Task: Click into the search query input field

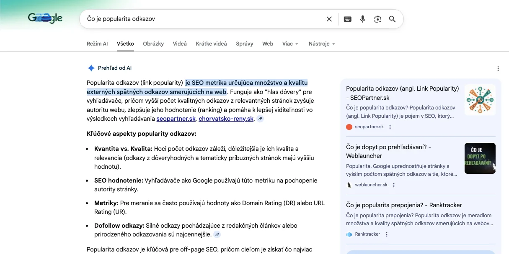Action: click(201, 19)
